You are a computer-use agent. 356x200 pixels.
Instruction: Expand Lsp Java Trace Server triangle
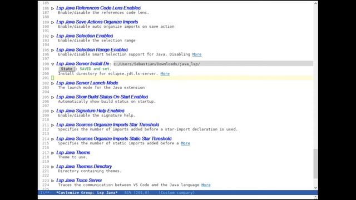pyautogui.click(x=52, y=181)
